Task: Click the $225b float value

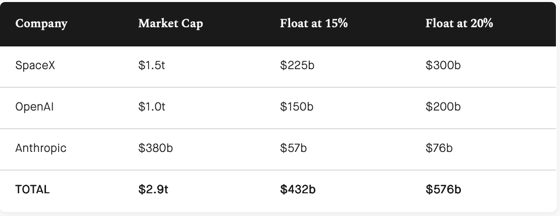Action: pyautogui.click(x=297, y=66)
